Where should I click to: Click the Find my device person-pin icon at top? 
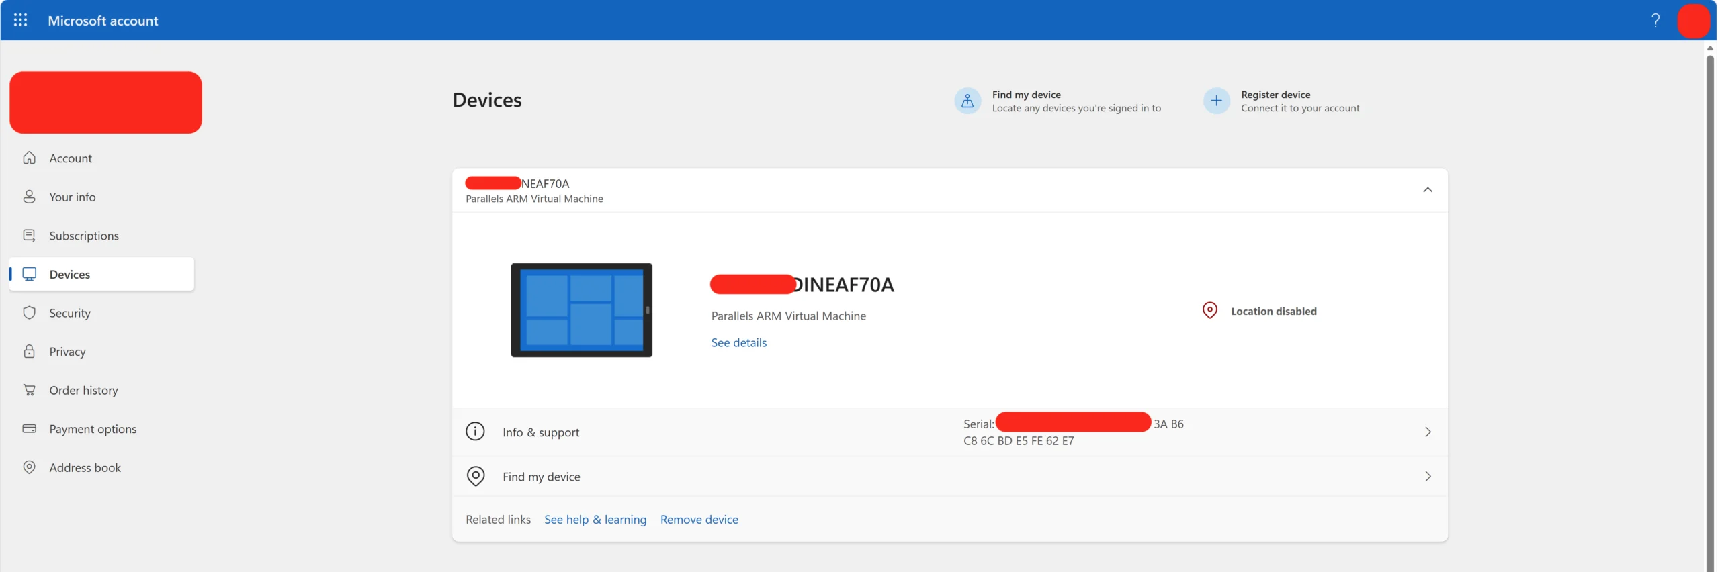[967, 101]
